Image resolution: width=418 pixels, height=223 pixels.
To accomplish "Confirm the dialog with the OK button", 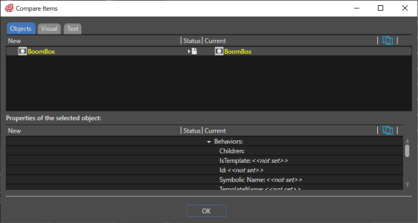I will [x=206, y=211].
